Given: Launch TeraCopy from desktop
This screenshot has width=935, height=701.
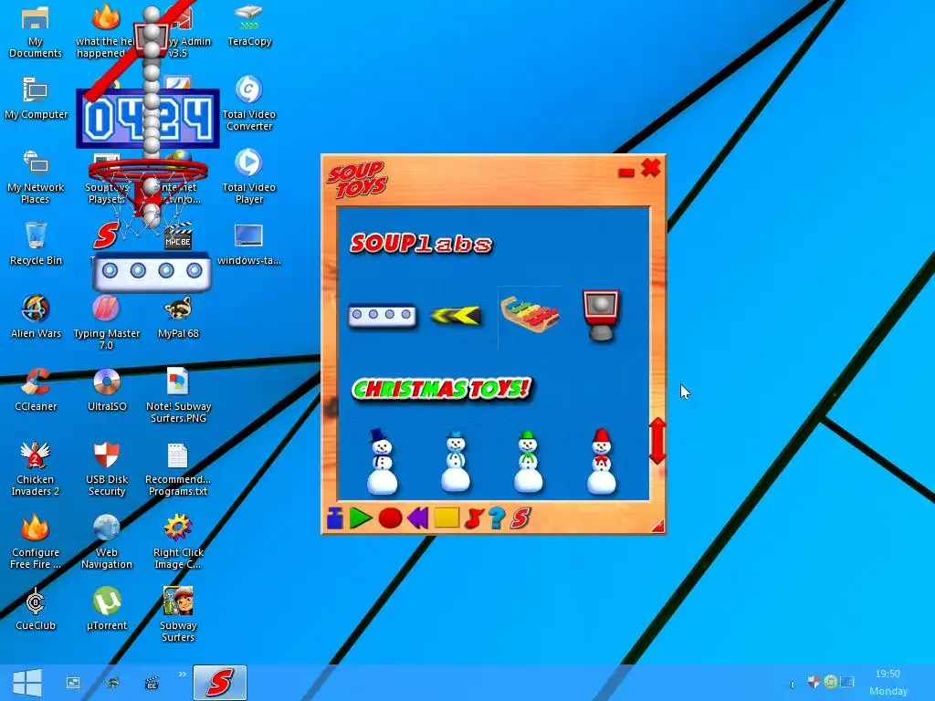Looking at the screenshot, I should [249, 26].
